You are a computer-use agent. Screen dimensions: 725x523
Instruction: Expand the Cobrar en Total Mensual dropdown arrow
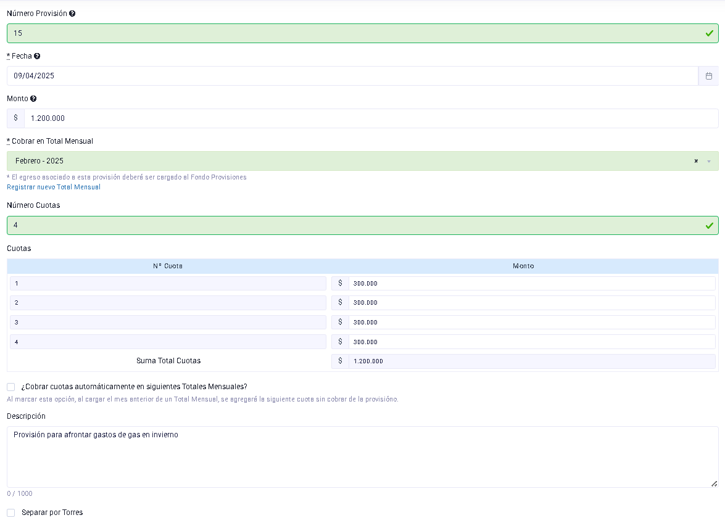pos(709,162)
